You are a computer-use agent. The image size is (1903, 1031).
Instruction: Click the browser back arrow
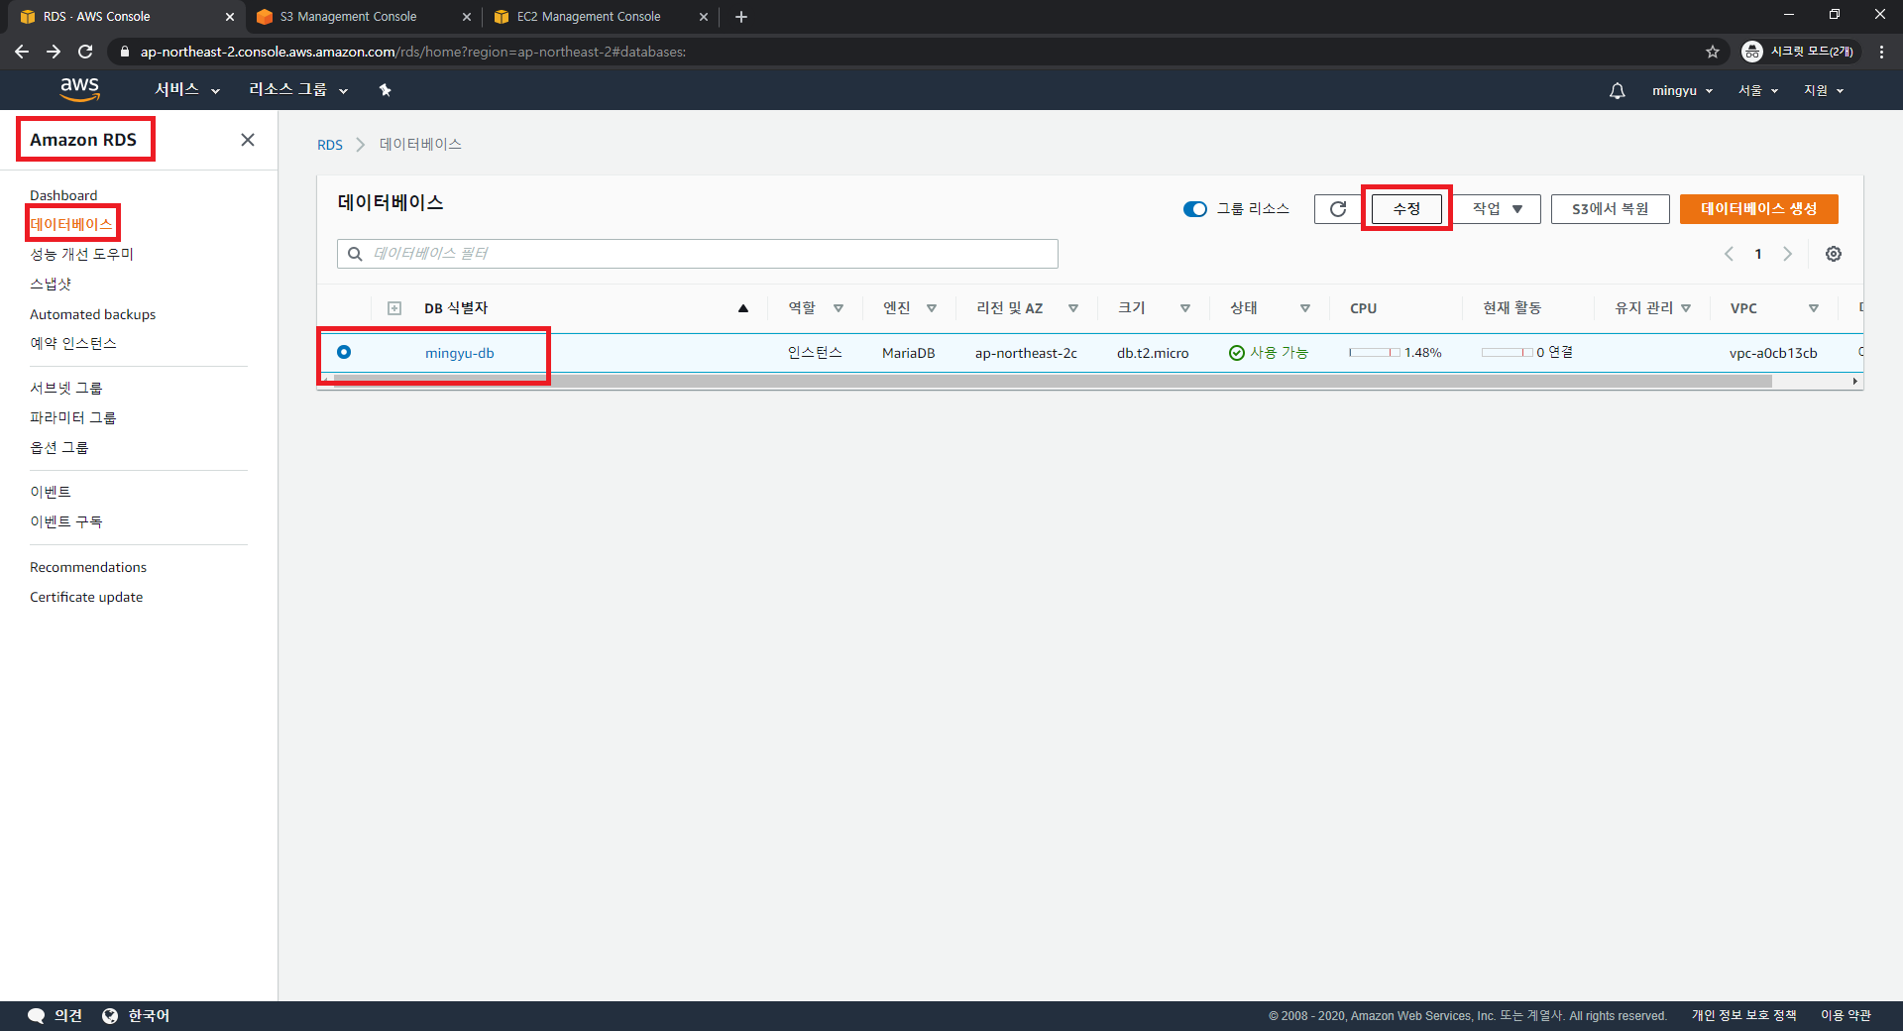[22, 52]
